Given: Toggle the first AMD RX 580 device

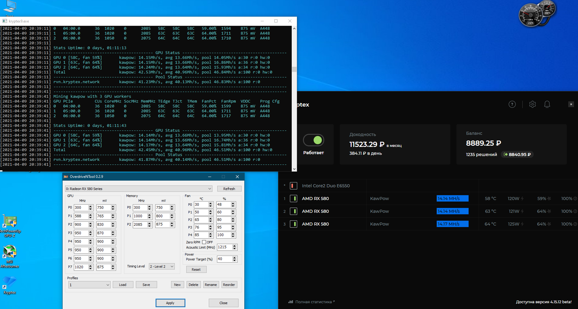Looking at the screenshot, I should coord(294,199).
